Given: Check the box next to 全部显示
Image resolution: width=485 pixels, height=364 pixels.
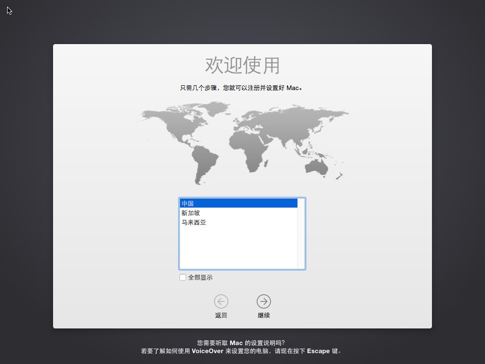Looking at the screenshot, I should [x=182, y=277].
